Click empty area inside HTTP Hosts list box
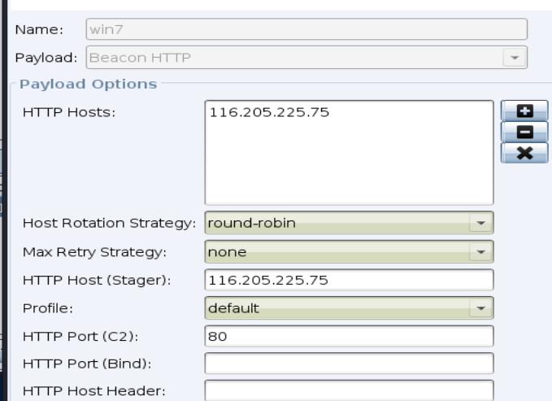This screenshot has height=401, width=552. (349, 166)
